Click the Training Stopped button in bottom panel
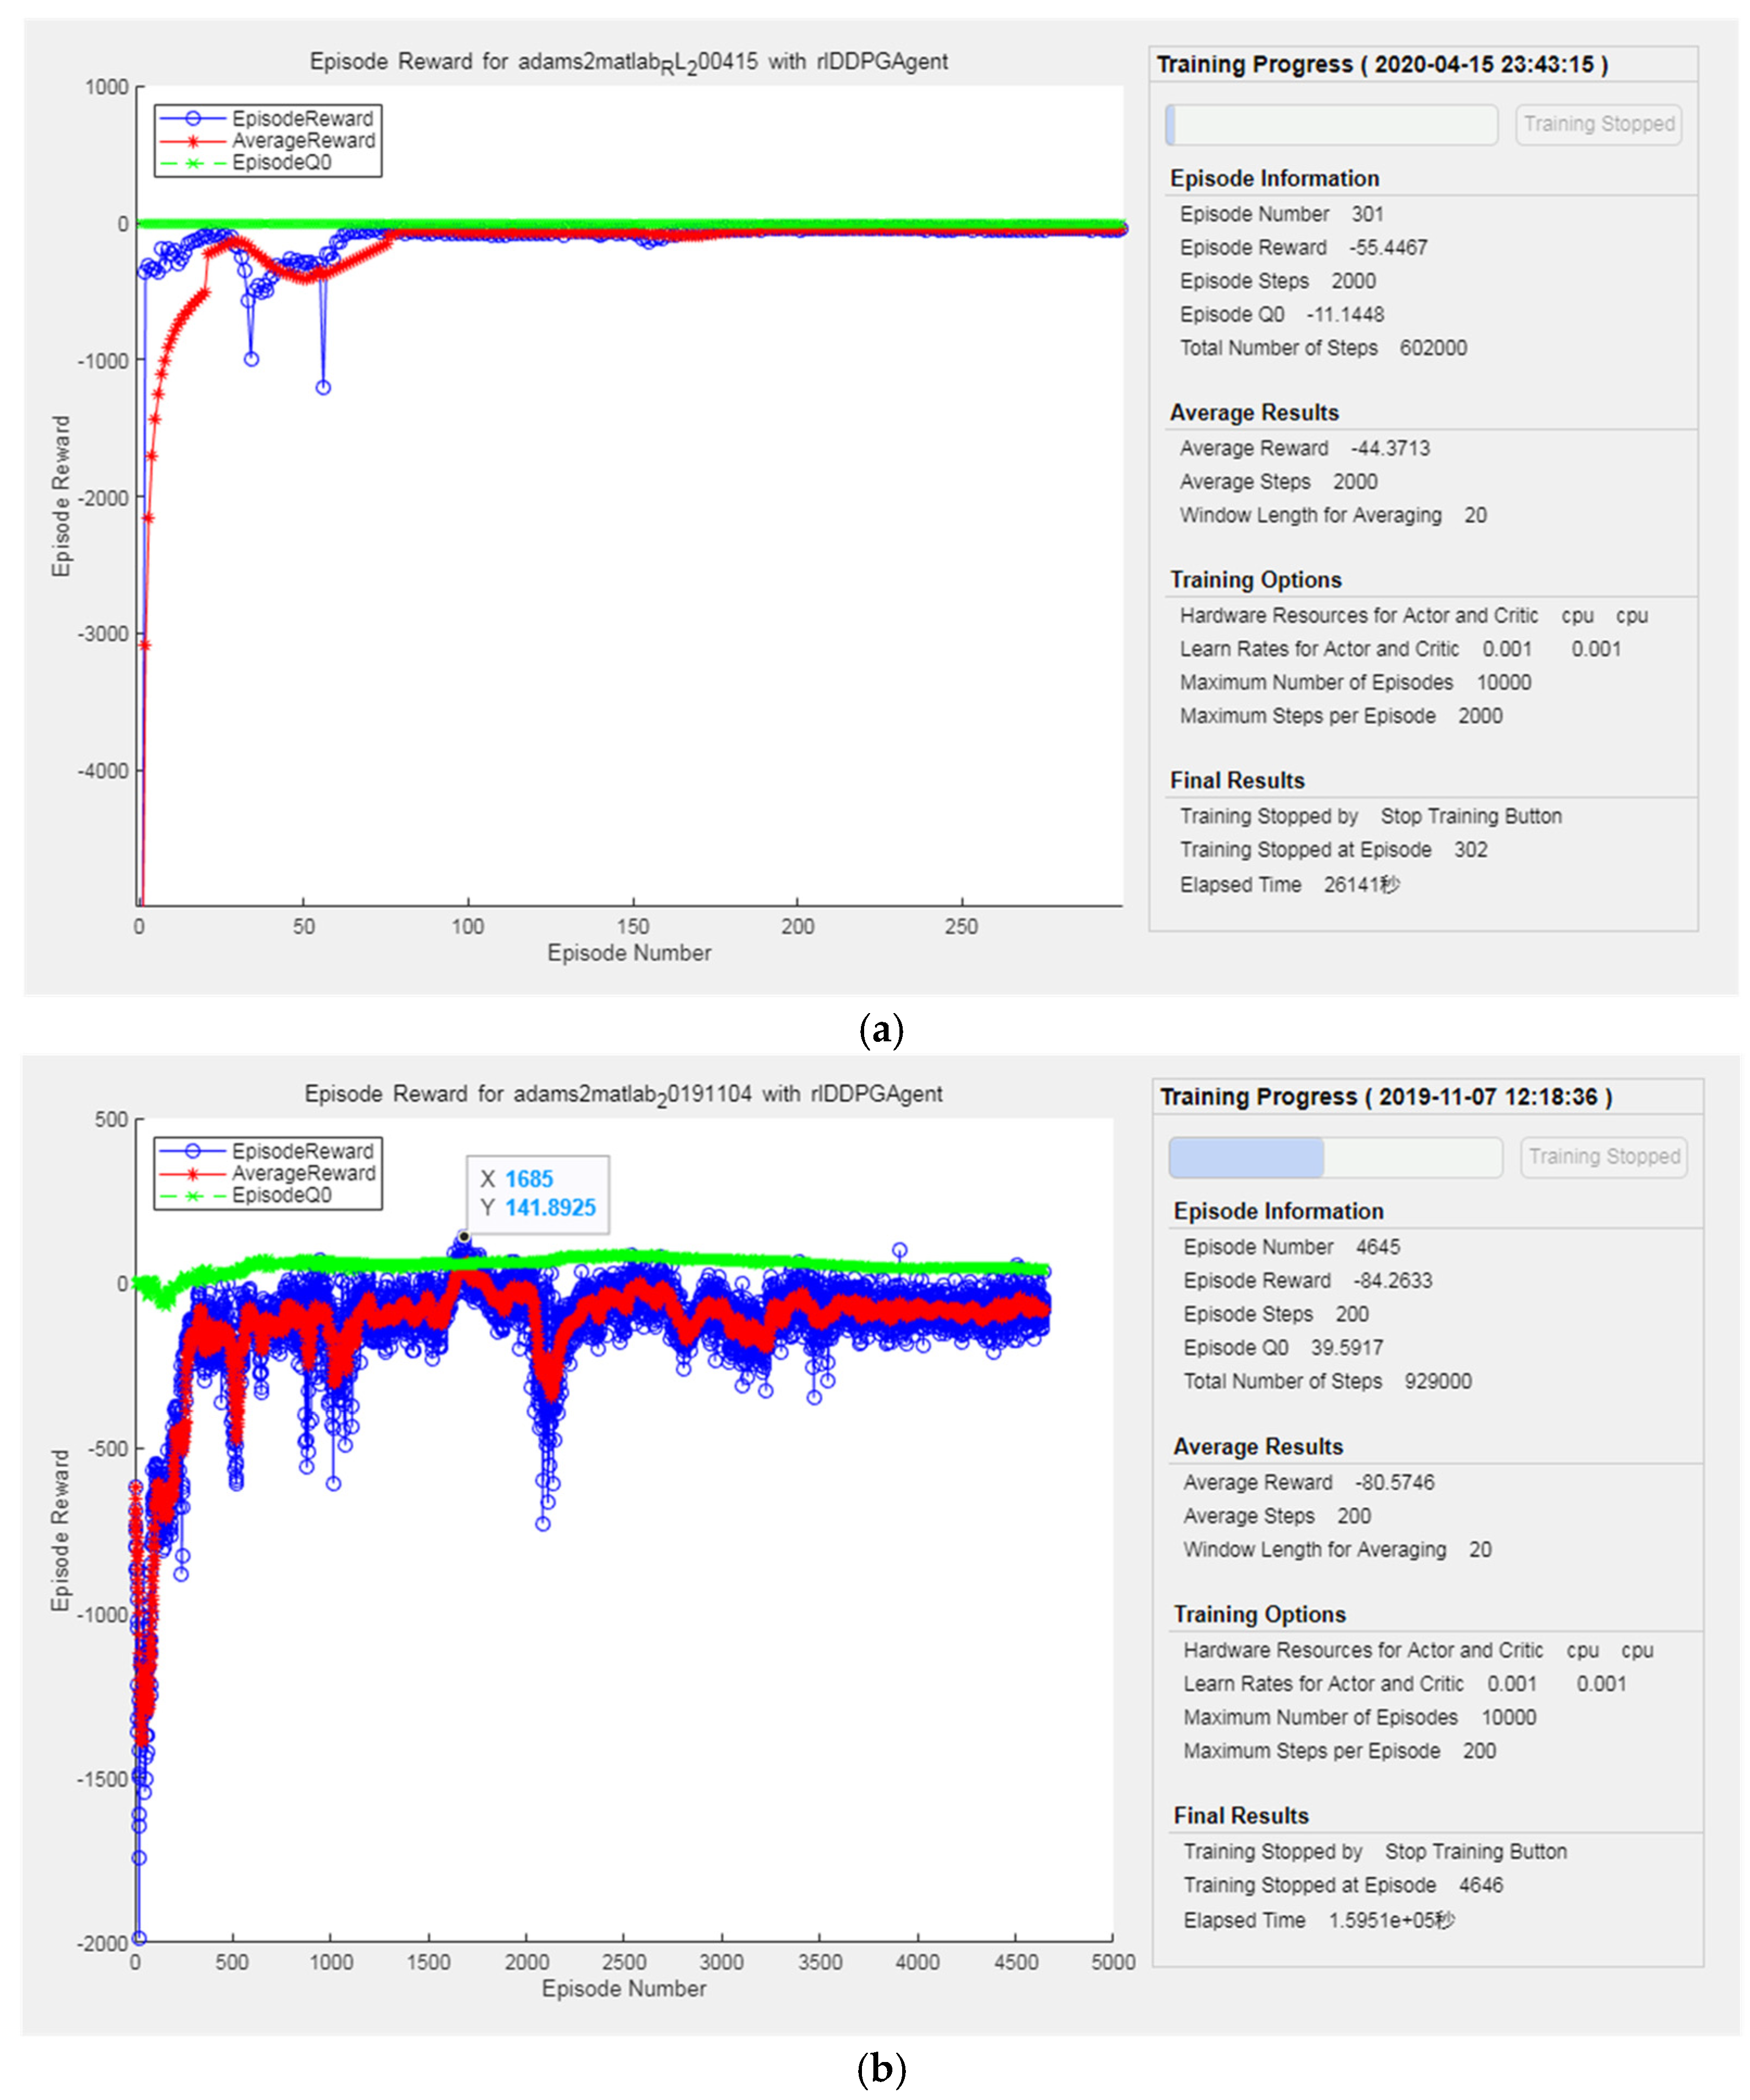Viewport: 1750px width, 2100px height. [x=1603, y=1157]
